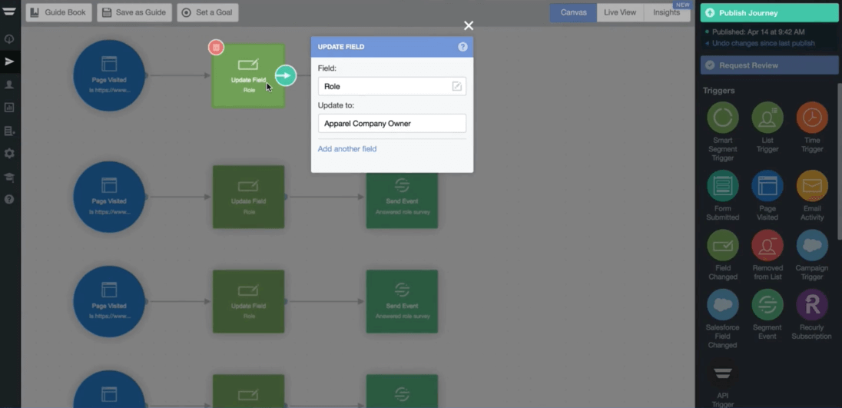Click Request Review button
842x408 pixels.
[x=769, y=65]
